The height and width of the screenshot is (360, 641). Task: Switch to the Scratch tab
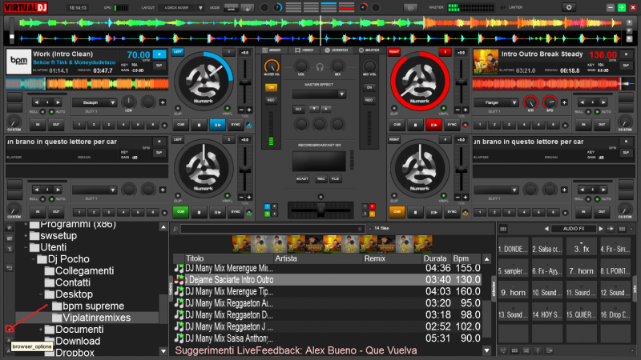pyautogui.click(x=337, y=50)
